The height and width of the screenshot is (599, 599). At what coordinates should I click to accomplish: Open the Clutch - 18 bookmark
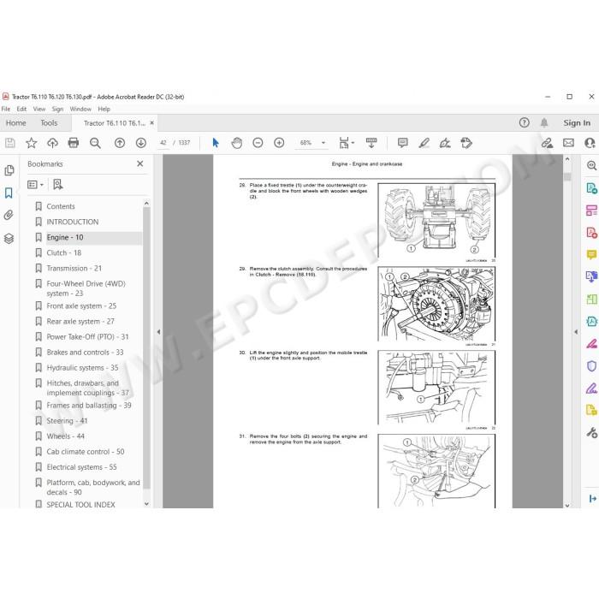pyautogui.click(x=64, y=253)
